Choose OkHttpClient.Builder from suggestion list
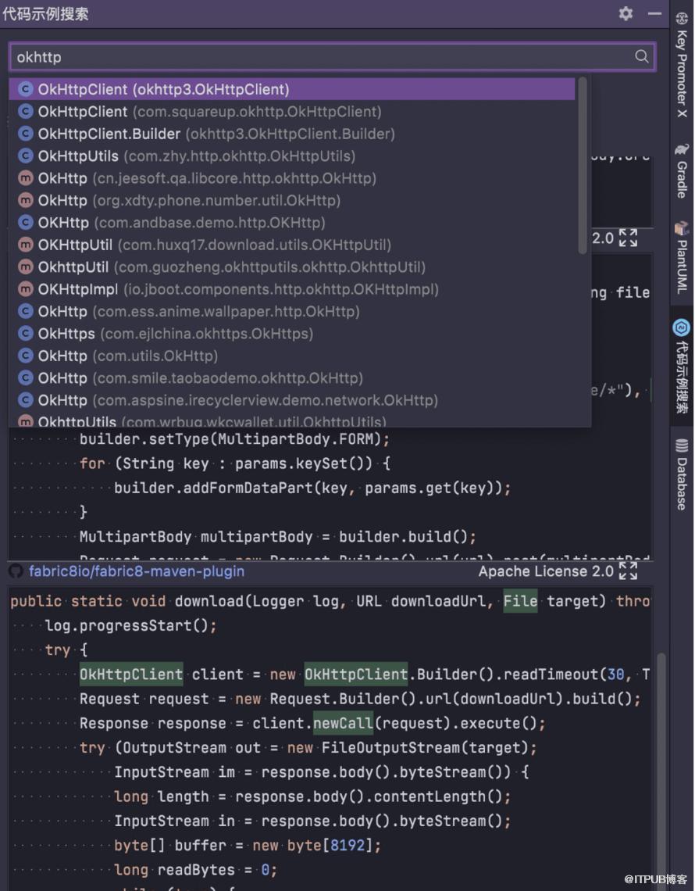Screen dimensions: 695x891 [109, 134]
